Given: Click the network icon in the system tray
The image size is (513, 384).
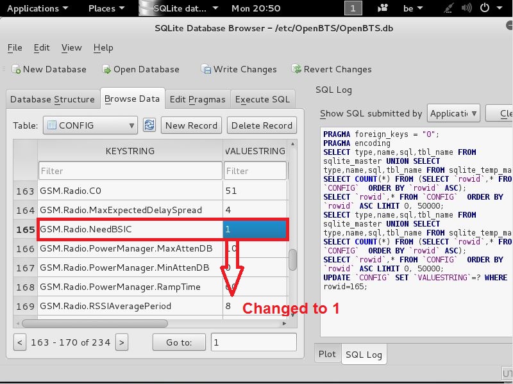Looking at the screenshot, I should [x=450, y=8].
